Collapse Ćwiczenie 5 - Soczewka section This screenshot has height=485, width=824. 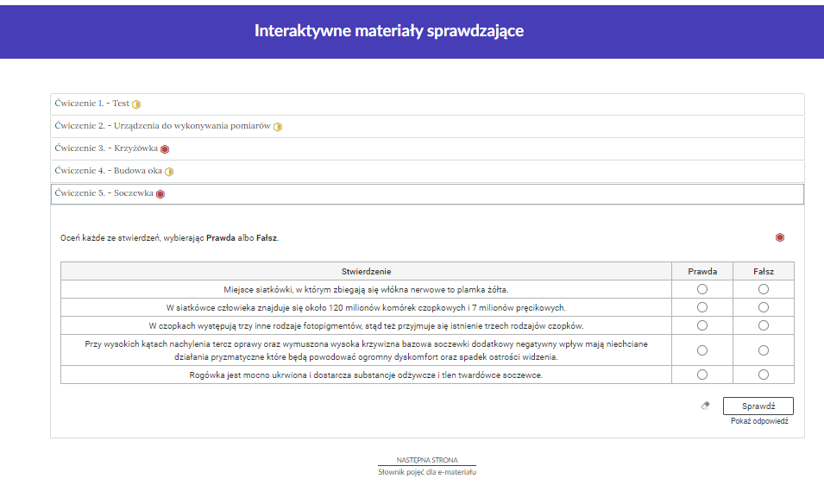pos(104,193)
